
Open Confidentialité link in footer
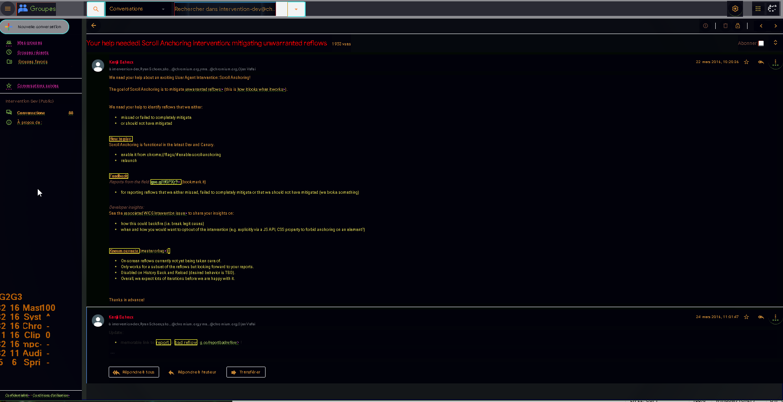coord(17,396)
